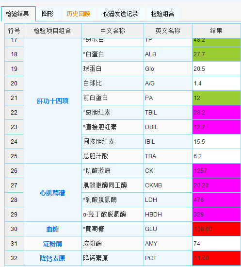Select the 检验结果 tab
Screen dimensions: 241x267
[x=17, y=14]
